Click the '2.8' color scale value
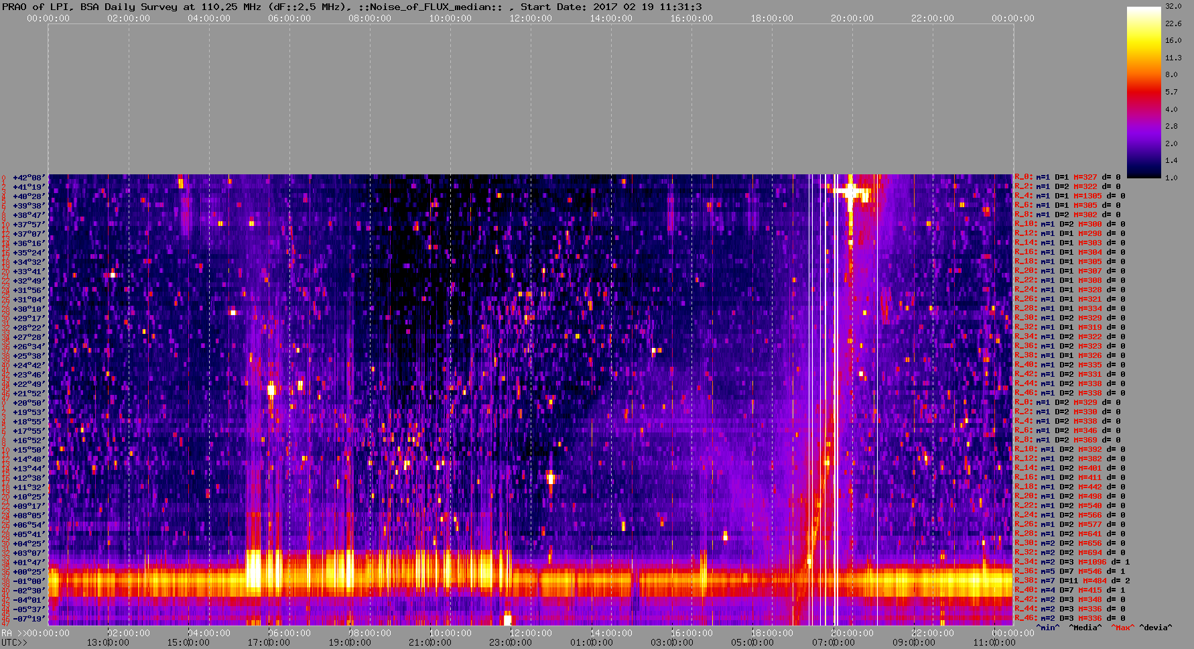1194x649 pixels. point(1171,126)
